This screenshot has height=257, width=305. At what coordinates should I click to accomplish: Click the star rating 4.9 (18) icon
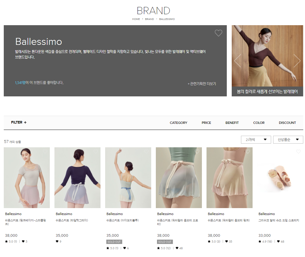[260, 241]
